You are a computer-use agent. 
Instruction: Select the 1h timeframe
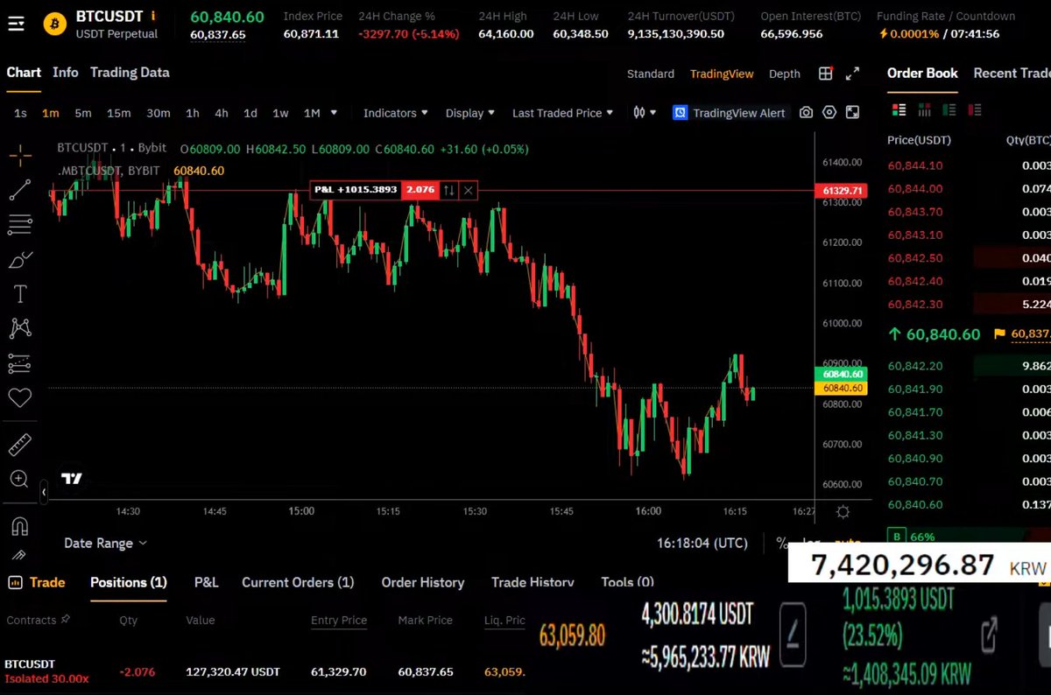(x=192, y=113)
